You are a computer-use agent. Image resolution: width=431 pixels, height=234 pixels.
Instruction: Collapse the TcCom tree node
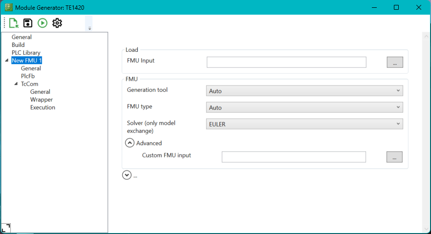click(16, 84)
